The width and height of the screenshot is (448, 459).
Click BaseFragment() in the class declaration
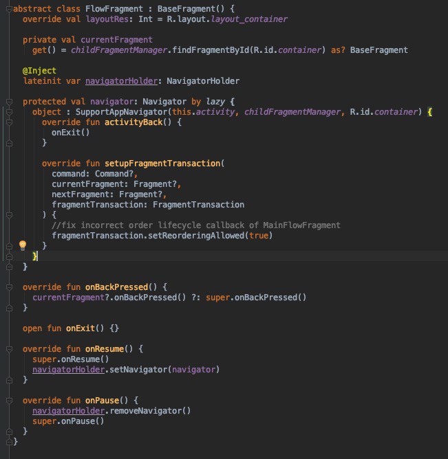point(191,9)
